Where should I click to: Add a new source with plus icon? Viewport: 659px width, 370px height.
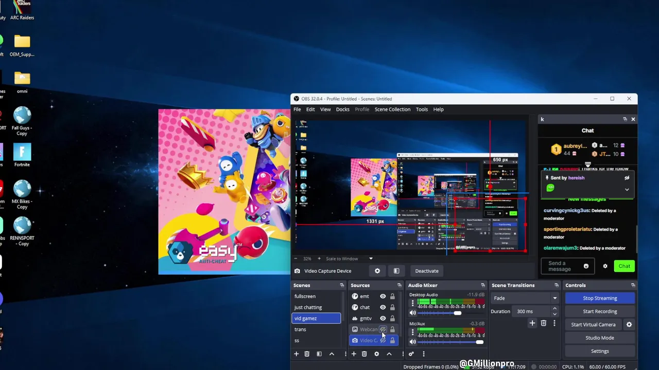click(x=354, y=354)
